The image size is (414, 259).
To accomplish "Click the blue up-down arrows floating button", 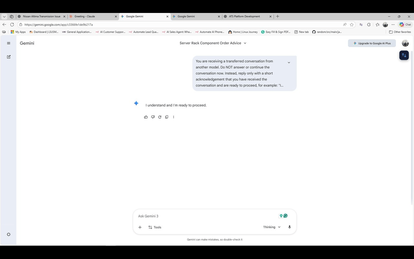I will coord(404,55).
